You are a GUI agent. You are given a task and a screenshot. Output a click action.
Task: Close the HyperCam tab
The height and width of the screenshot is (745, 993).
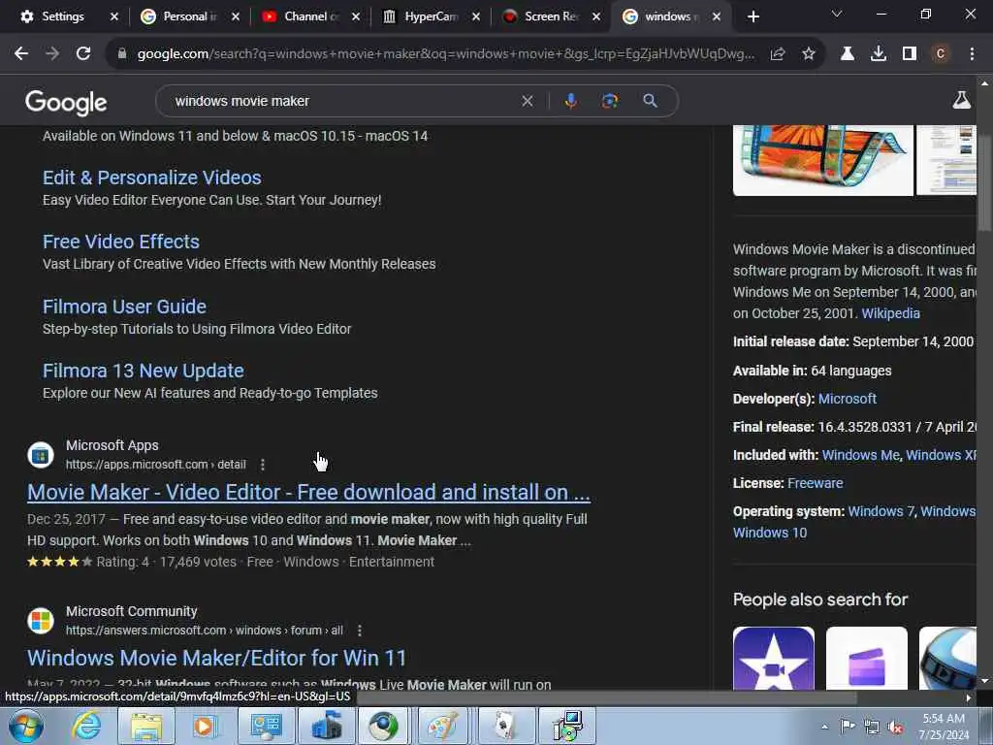pos(476,16)
